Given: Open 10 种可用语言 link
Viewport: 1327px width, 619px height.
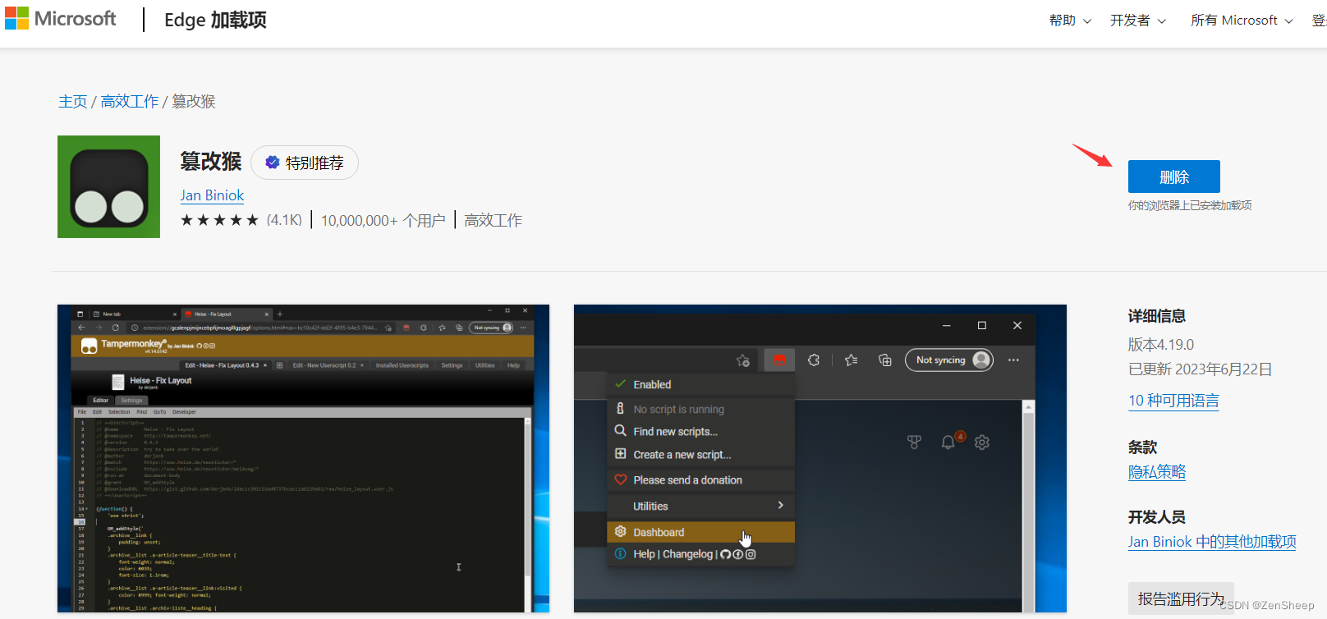Looking at the screenshot, I should [1173, 401].
